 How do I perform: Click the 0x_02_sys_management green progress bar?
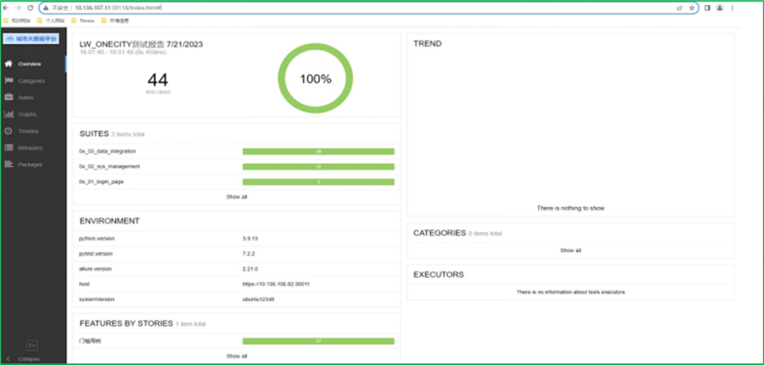pos(318,166)
